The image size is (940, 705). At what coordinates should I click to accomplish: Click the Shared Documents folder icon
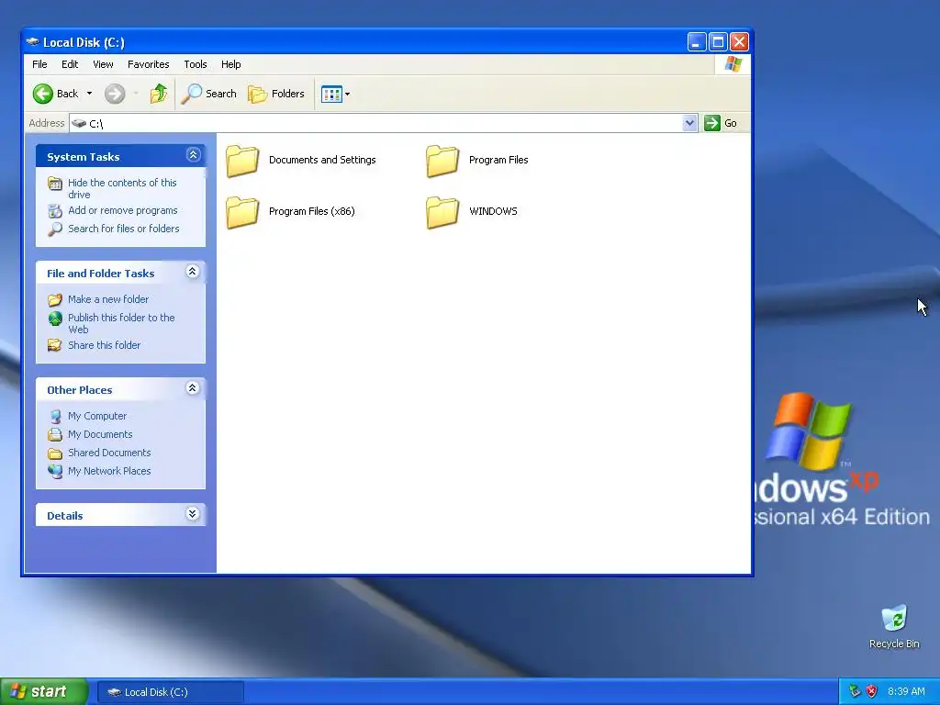point(55,453)
